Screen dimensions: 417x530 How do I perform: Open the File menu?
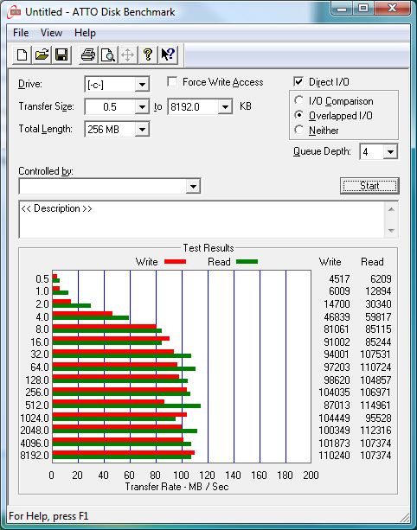(x=21, y=33)
